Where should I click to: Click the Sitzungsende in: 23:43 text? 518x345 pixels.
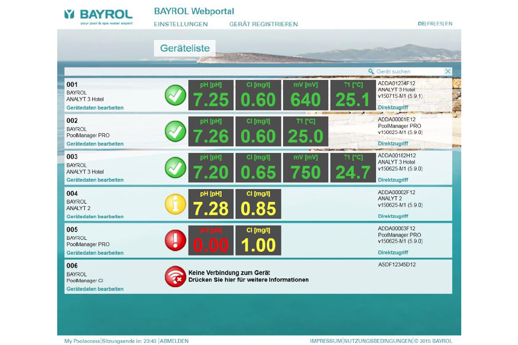(x=129, y=341)
